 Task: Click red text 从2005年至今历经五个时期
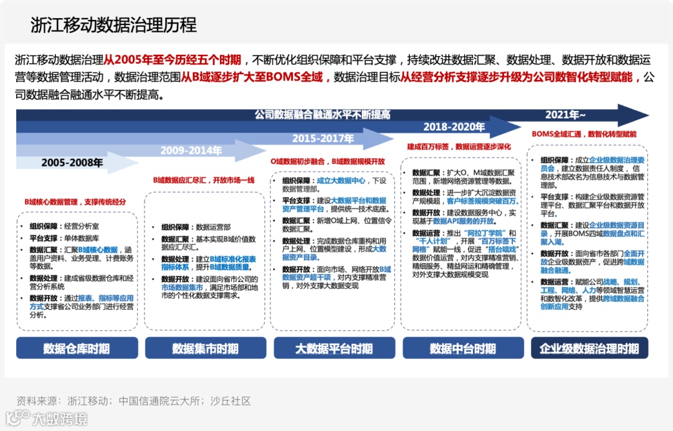[x=172, y=59]
